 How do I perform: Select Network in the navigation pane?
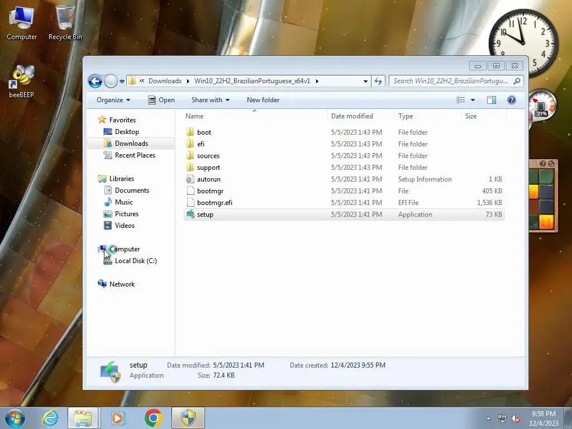pos(122,284)
